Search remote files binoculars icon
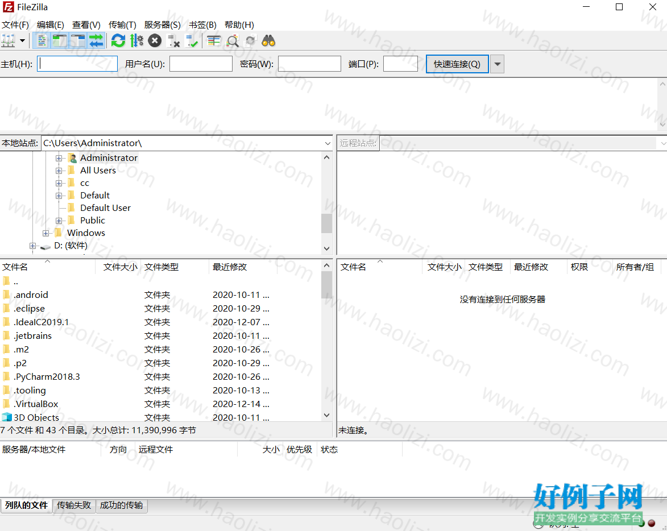Viewport: 667px width, 531px height. pyautogui.click(x=268, y=41)
